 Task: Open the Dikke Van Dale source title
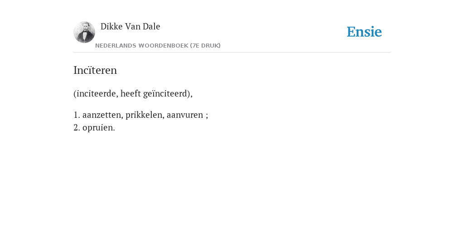[130, 27]
